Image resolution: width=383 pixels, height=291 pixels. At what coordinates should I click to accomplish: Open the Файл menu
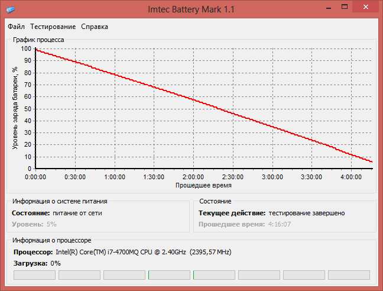pos(16,27)
